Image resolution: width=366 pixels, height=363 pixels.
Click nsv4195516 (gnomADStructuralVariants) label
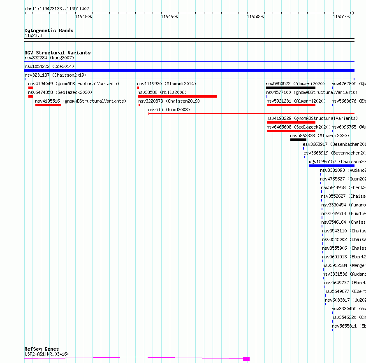[81, 101]
